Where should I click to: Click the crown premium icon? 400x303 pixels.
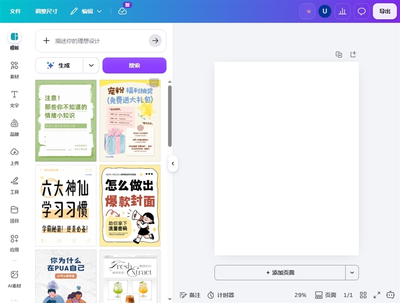point(307,11)
